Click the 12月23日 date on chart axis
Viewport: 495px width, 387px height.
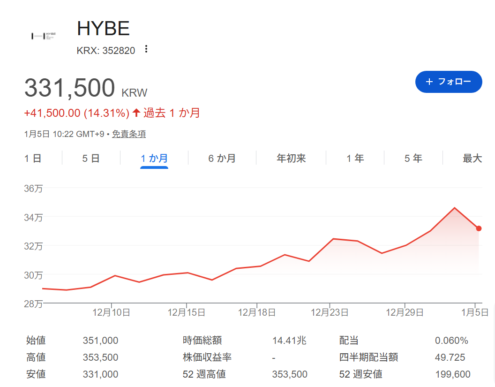330,312
